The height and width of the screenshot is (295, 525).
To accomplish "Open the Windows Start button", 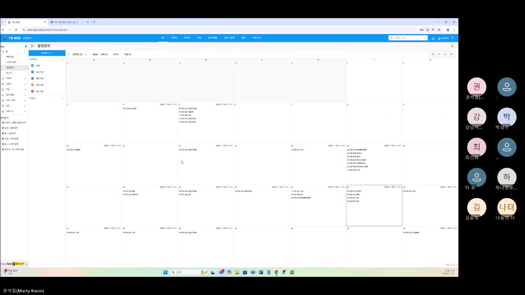I will pyautogui.click(x=165, y=272).
